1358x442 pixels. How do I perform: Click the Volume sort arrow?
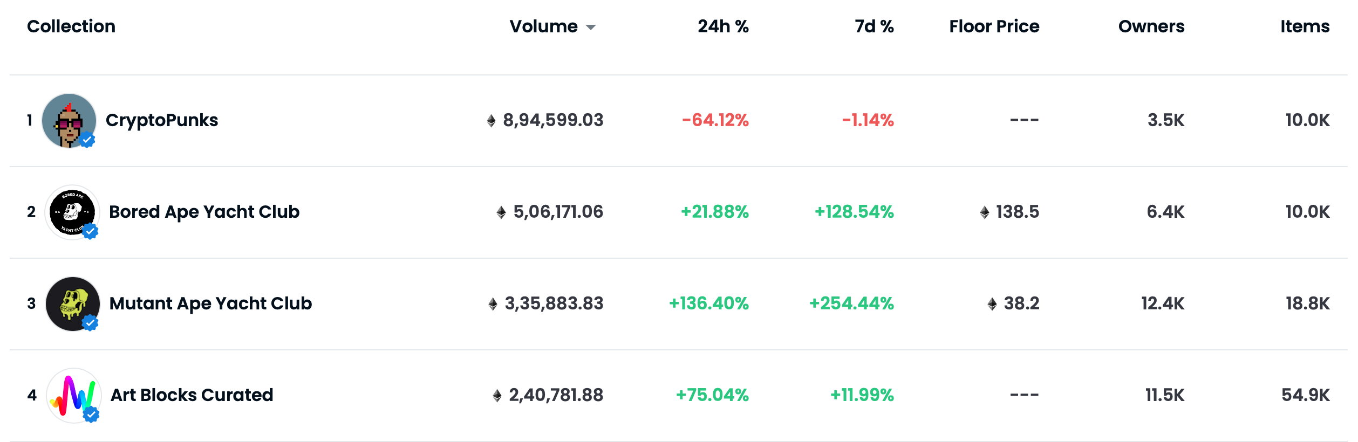click(591, 27)
